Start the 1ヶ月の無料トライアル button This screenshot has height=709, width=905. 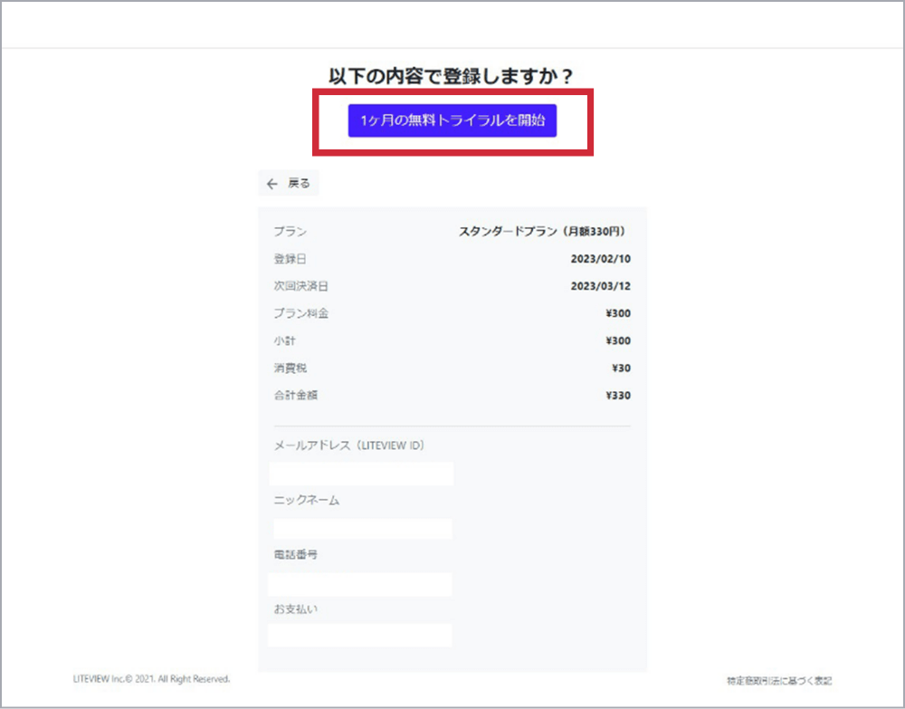coord(452,120)
